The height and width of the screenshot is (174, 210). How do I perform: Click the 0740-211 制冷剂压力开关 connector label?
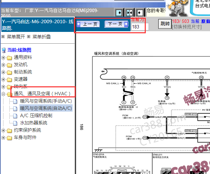(161, 156)
